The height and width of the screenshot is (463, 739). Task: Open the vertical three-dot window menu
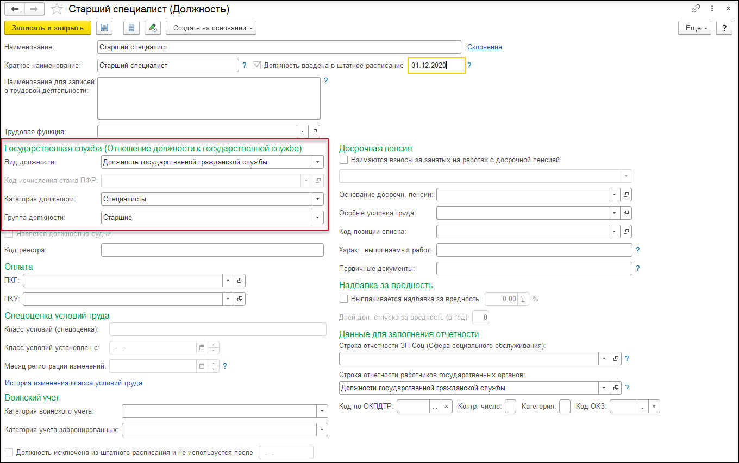712,9
